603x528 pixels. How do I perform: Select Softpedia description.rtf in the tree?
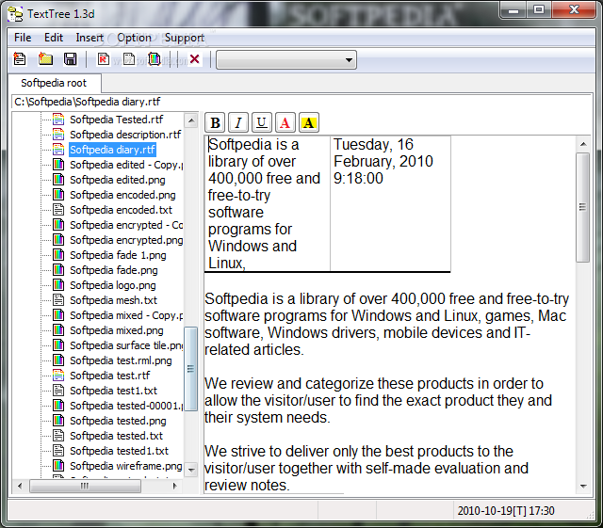coord(125,135)
